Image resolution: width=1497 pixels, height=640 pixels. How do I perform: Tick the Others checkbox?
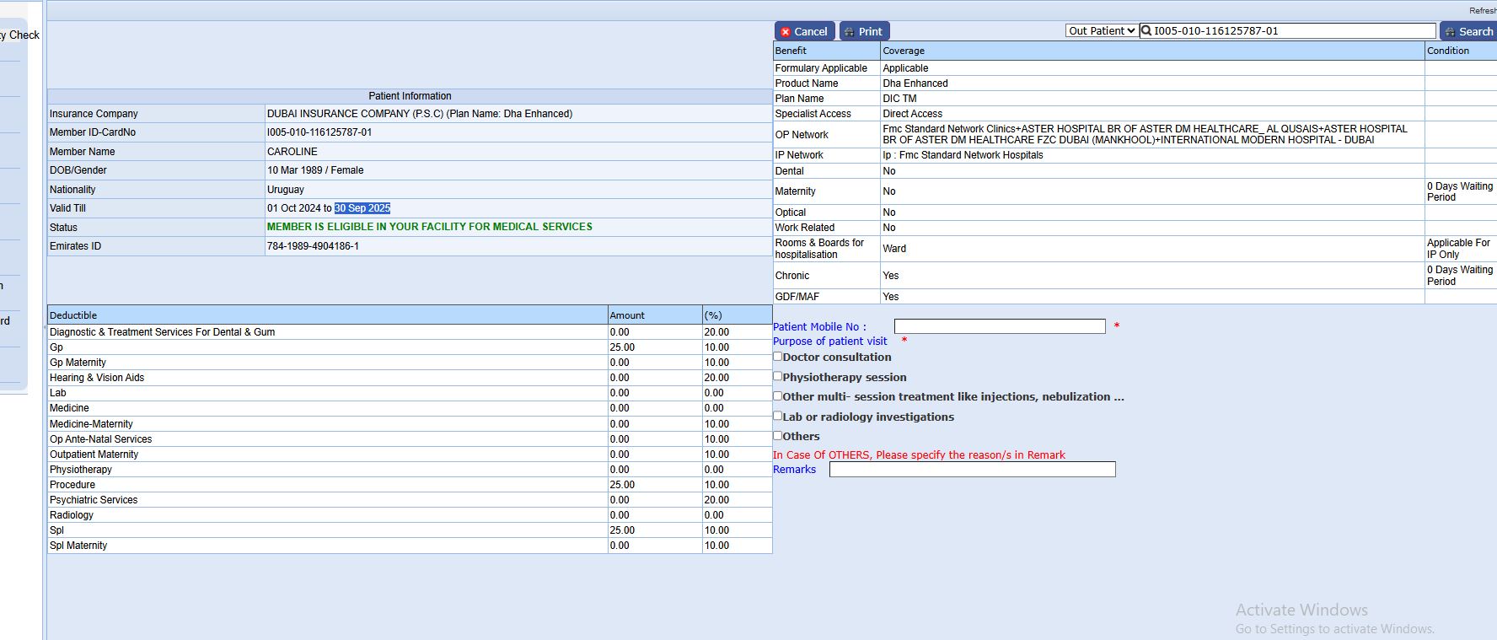(x=778, y=436)
